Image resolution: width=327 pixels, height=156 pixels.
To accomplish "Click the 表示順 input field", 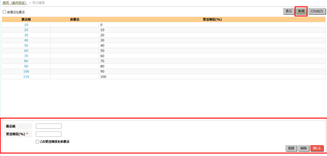I will point(49,126).
